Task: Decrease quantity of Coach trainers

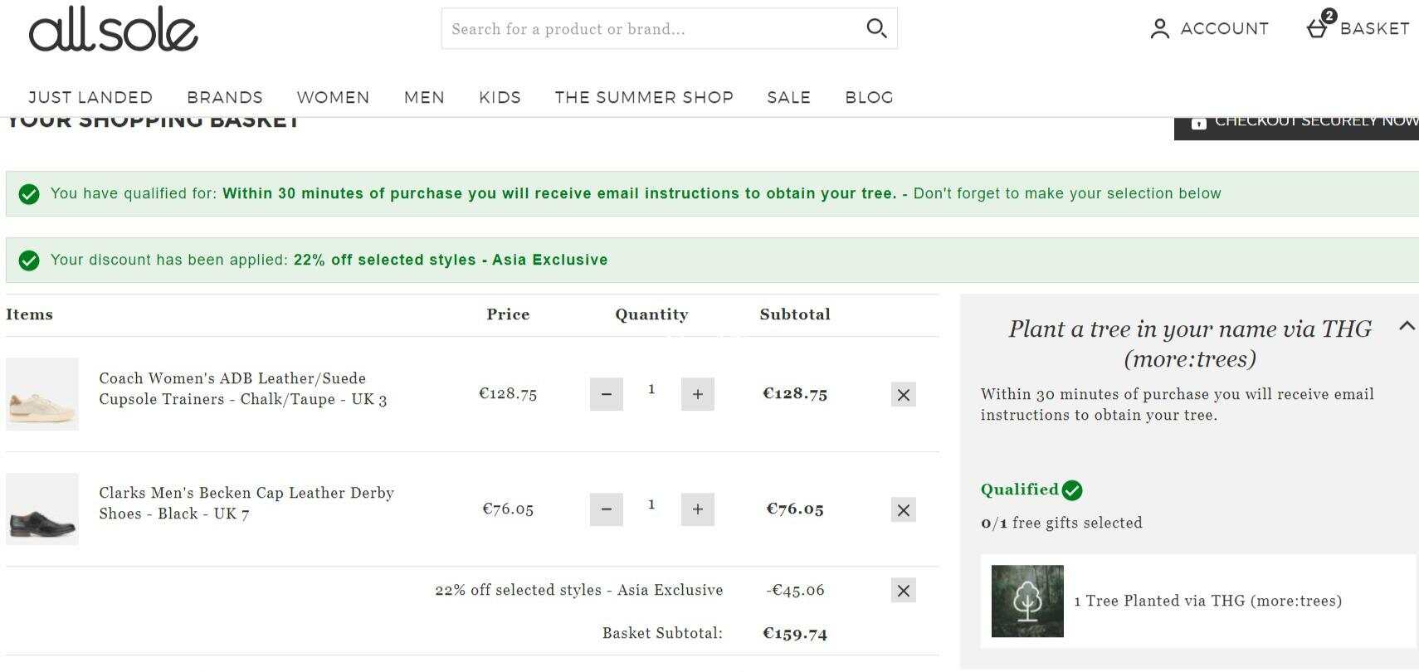Action: tap(607, 394)
